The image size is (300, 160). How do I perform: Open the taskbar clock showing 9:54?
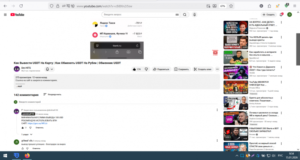pos(291,155)
